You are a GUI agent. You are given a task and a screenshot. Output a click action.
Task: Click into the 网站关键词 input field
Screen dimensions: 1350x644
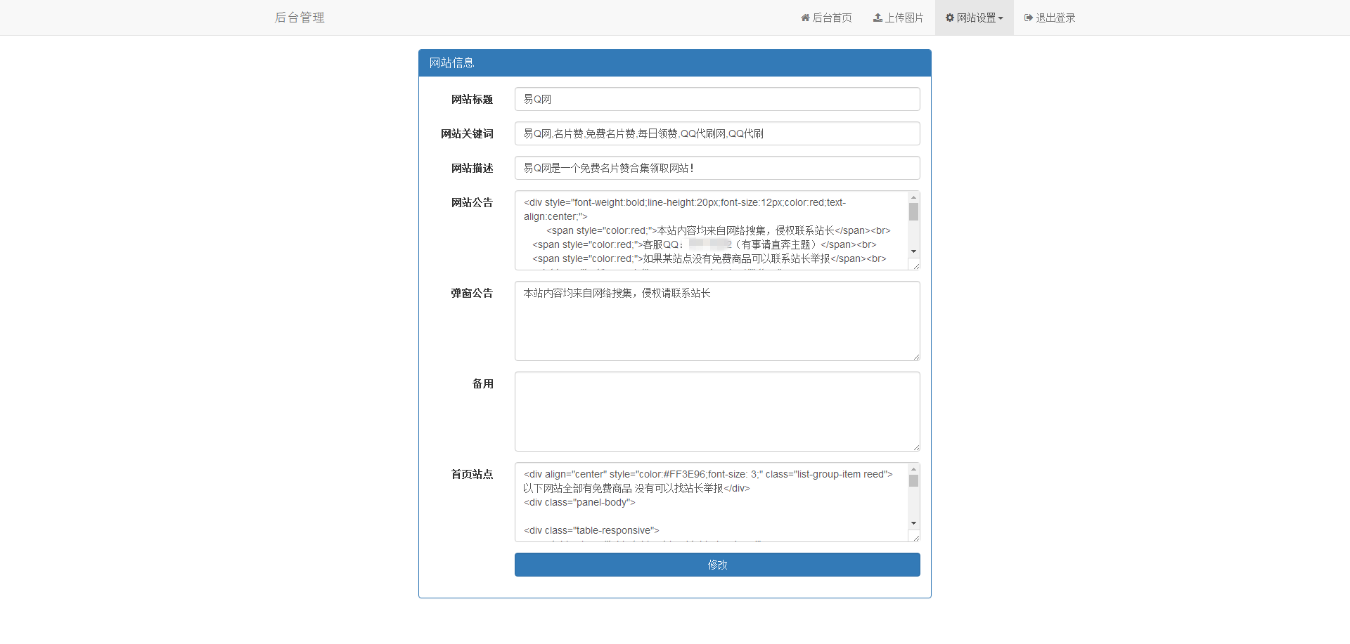716,133
